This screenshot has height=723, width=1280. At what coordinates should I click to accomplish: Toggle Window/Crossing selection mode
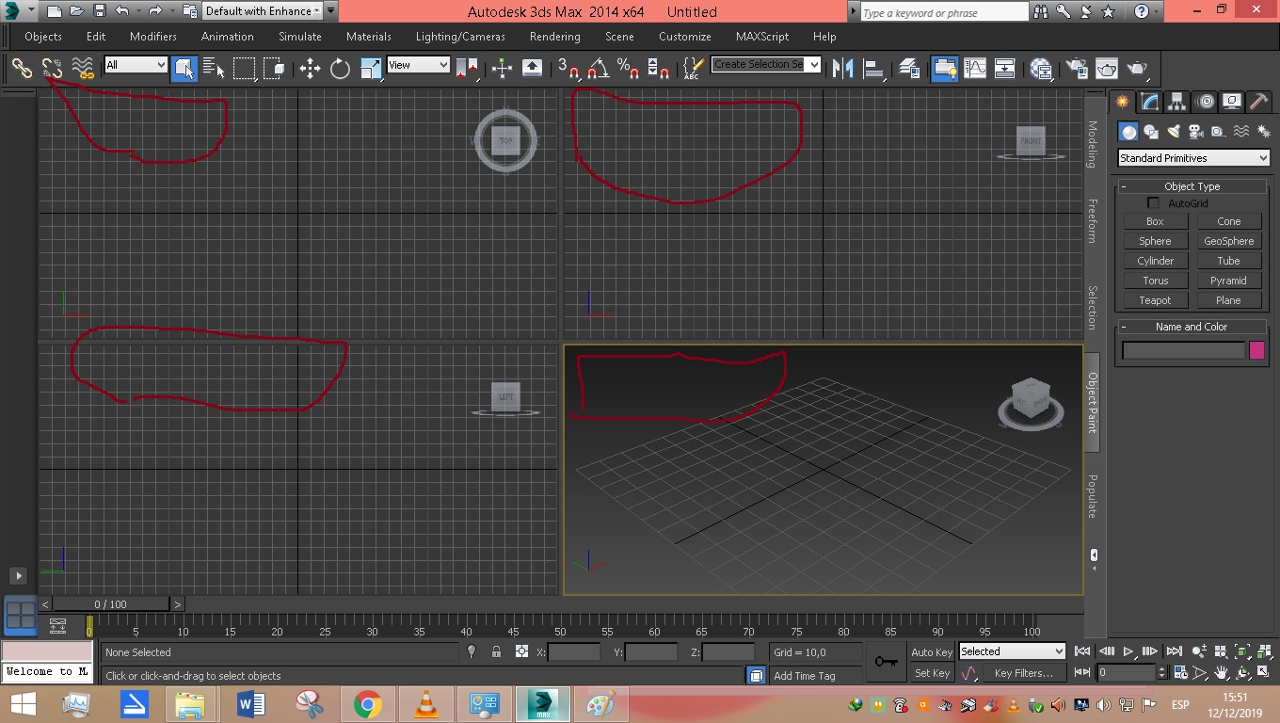pos(274,68)
